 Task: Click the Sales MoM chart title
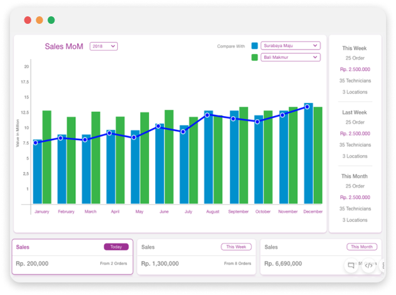[x=64, y=46]
